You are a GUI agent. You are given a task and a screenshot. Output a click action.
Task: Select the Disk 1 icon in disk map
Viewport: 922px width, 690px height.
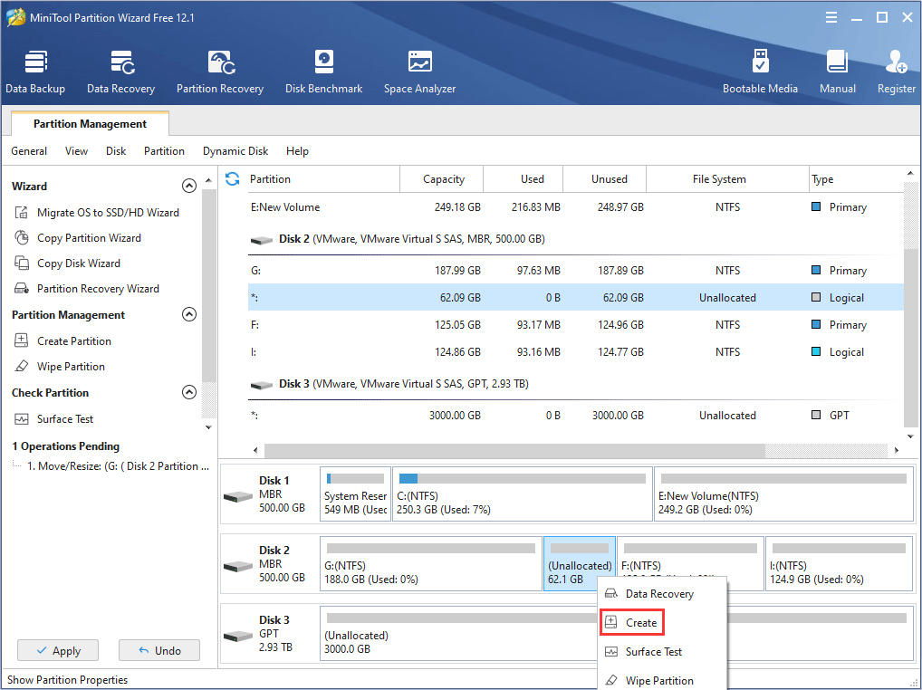[238, 496]
